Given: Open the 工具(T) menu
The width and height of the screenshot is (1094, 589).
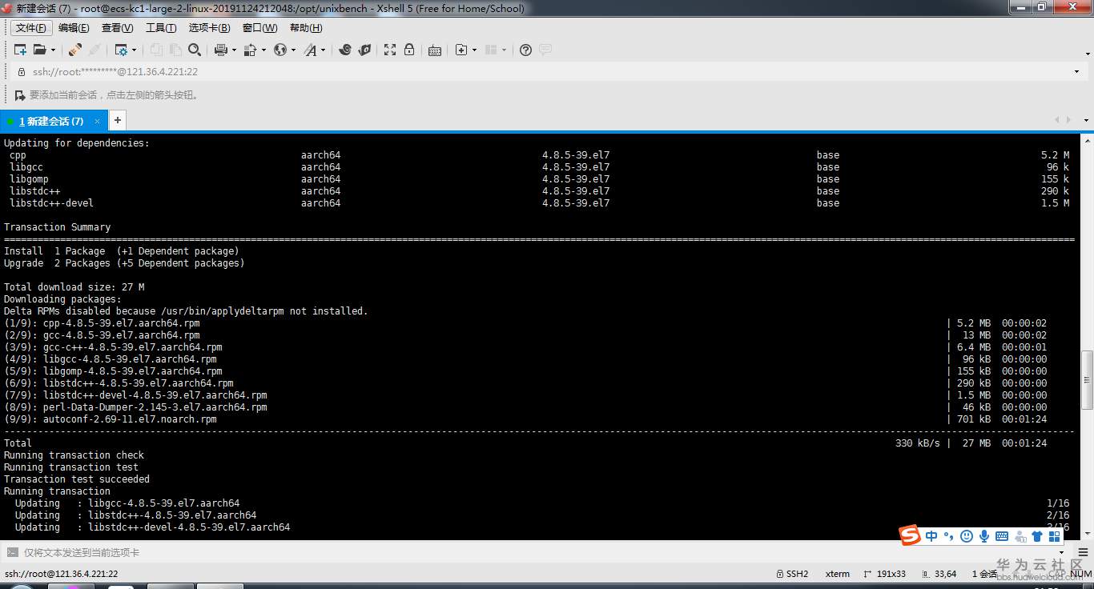Looking at the screenshot, I should [161, 28].
